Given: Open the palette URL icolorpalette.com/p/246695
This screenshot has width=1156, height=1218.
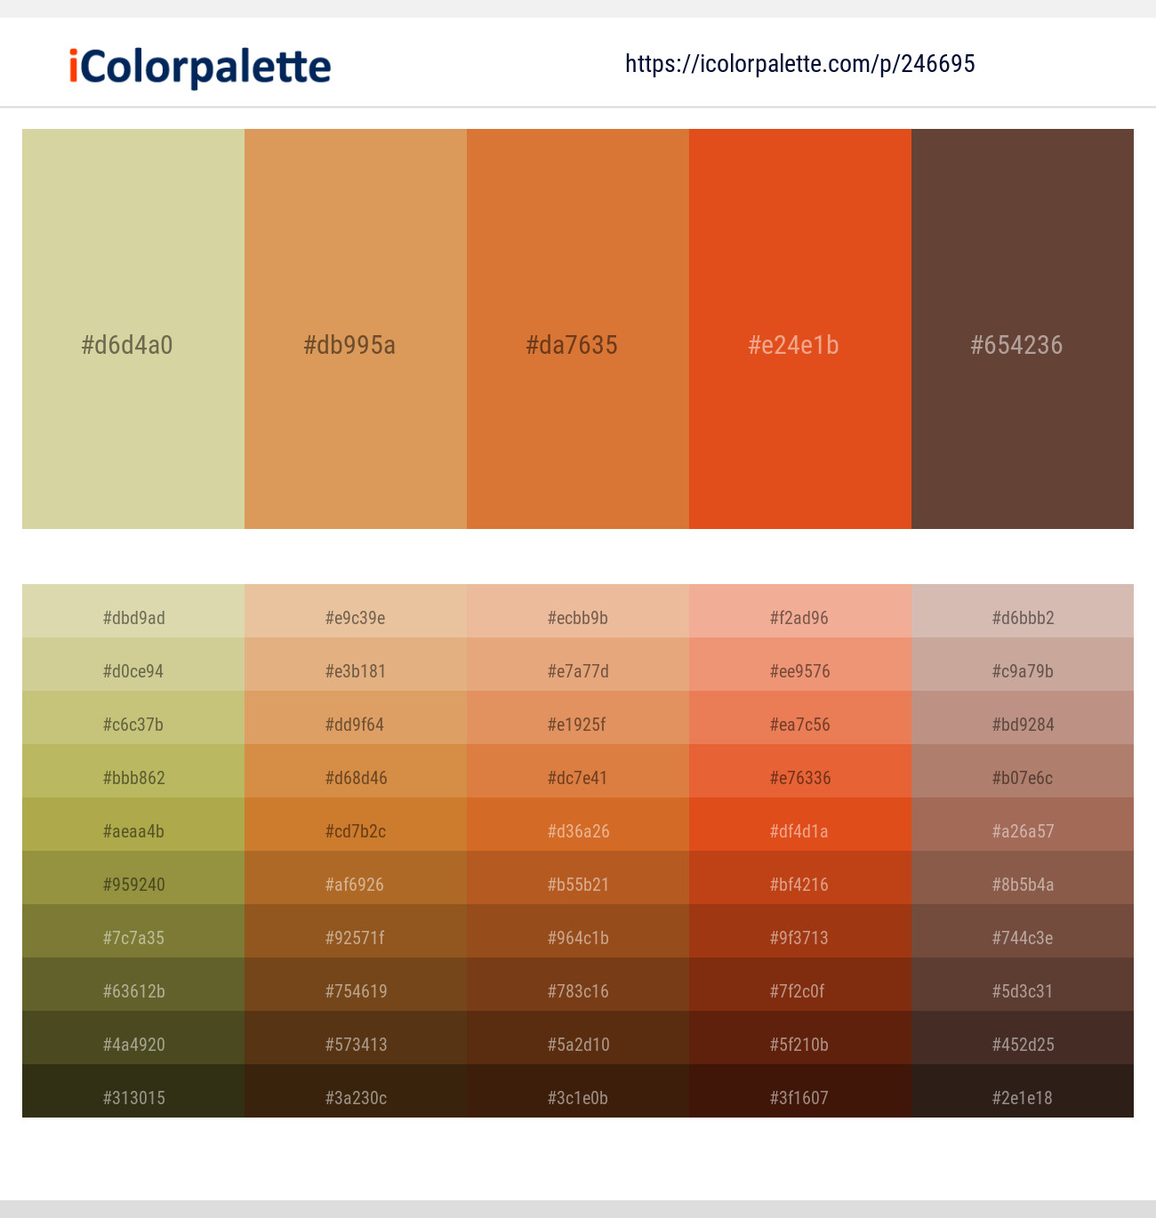Looking at the screenshot, I should click(x=799, y=64).
